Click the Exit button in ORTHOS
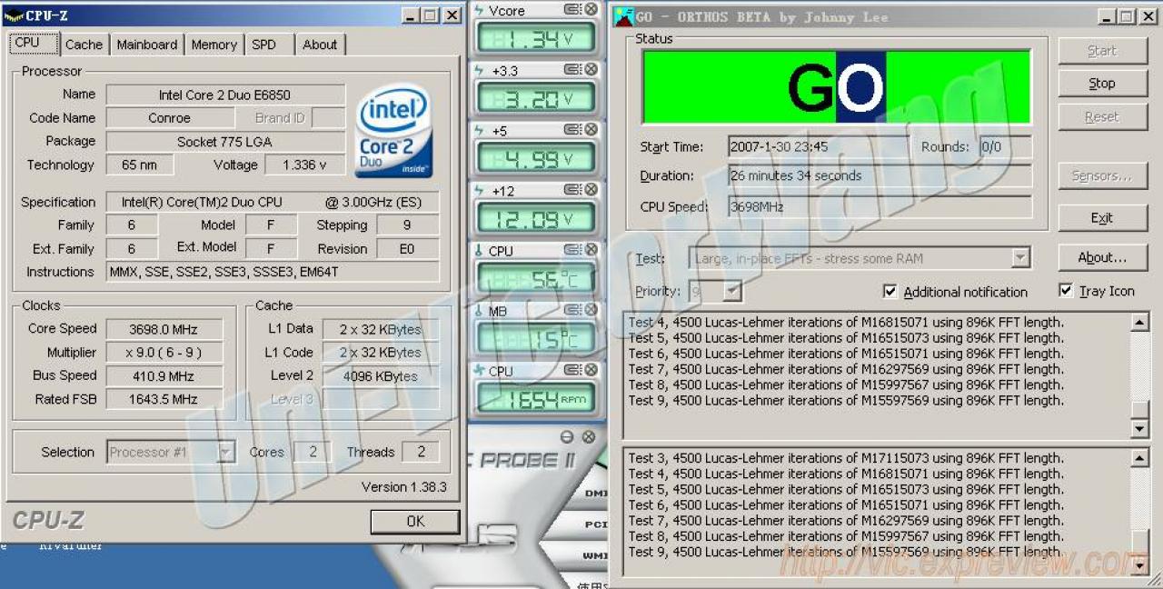Viewport: 1163px width, 589px height. pyautogui.click(x=1102, y=218)
